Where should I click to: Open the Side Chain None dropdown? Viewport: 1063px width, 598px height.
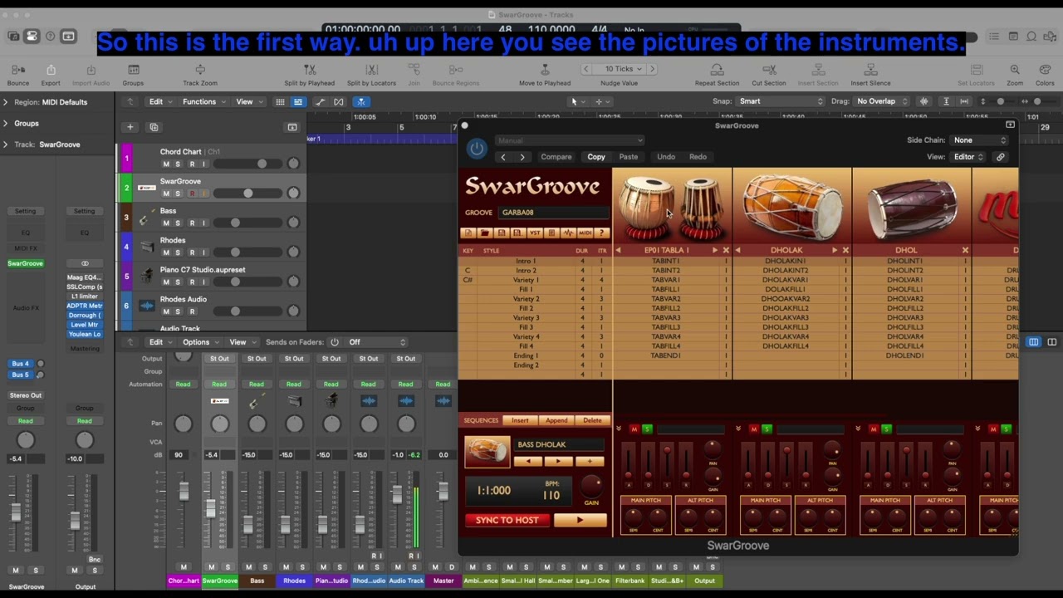(x=979, y=140)
